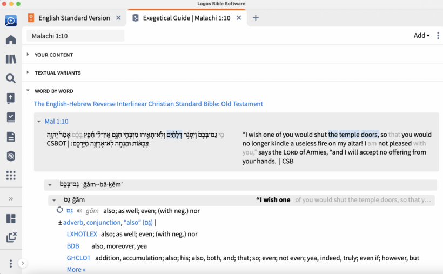The image size is (443, 274).
Task: Select the Exegetical Guide Malachi 1:10 tab
Action: tap(186, 18)
